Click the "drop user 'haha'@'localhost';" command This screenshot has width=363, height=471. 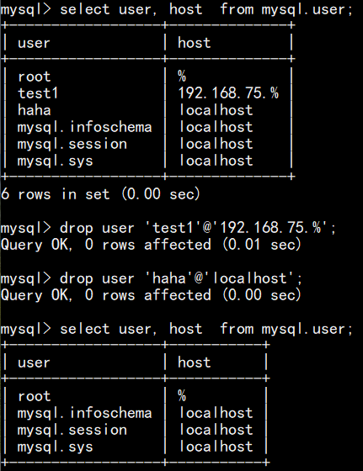[181, 278]
